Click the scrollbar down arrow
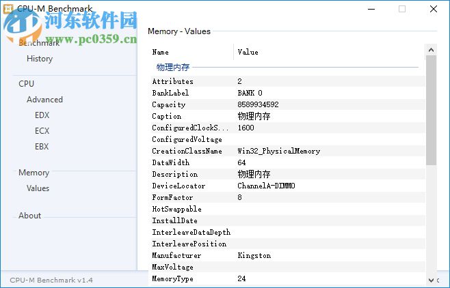Image resolution: width=450 pixels, height=288 pixels. point(431,280)
